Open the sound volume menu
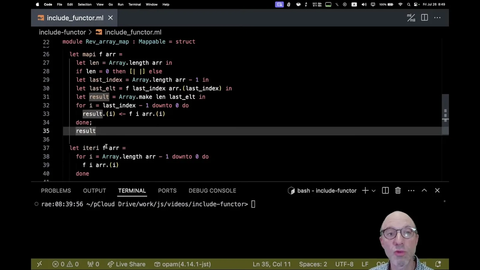Screen dimensions: 480x270 click(x=364, y=4)
